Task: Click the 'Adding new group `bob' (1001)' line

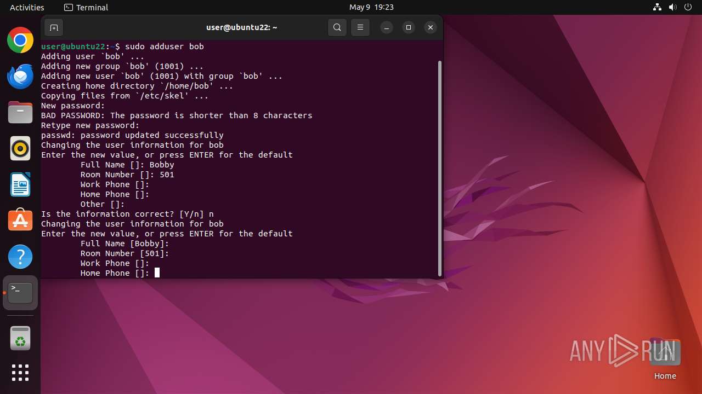Action: tap(122, 66)
